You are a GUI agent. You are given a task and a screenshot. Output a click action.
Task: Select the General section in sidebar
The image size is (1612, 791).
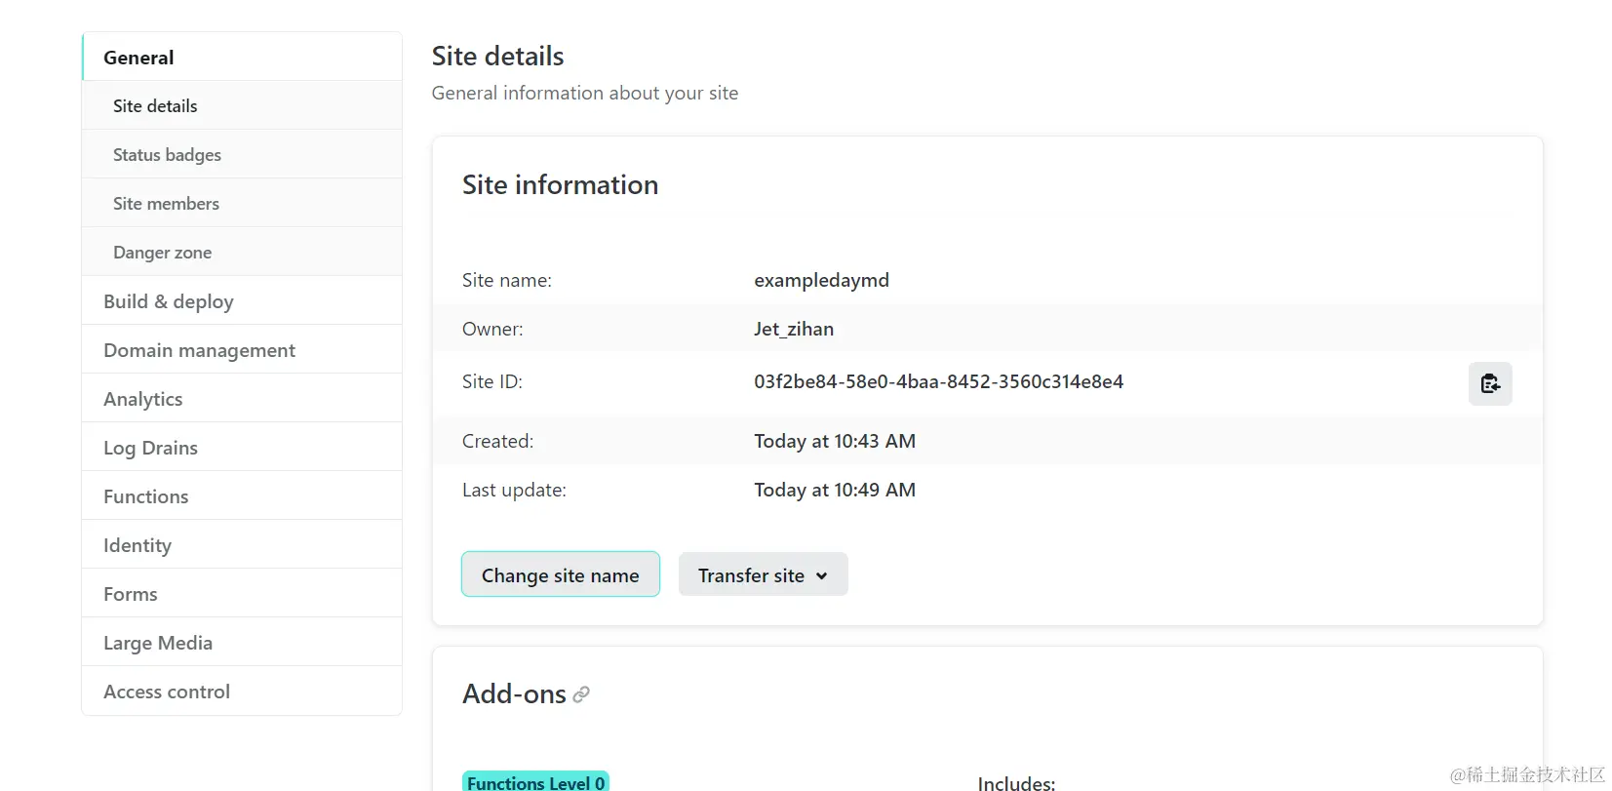pyautogui.click(x=242, y=57)
